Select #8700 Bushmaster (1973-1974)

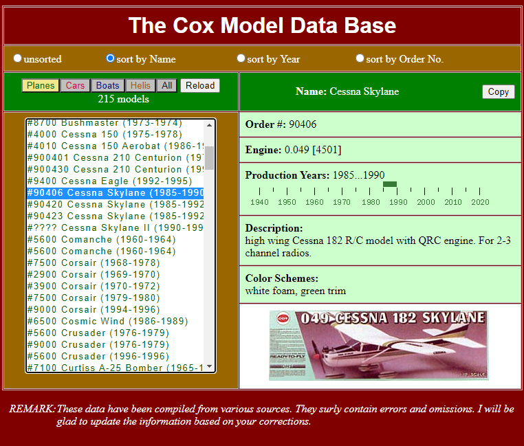pyautogui.click(x=116, y=123)
